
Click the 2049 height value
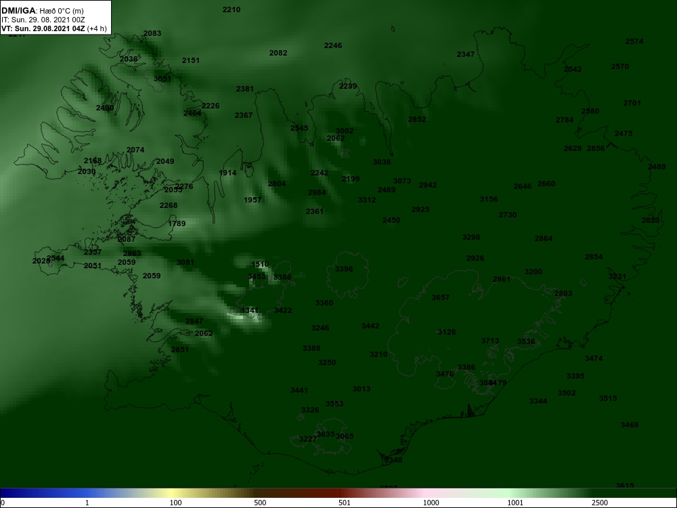coord(165,162)
